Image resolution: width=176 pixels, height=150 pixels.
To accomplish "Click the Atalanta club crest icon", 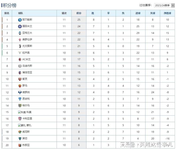I will point(20,33).
